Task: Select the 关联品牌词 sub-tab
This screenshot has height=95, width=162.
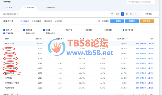Action: click(x=36, y=21)
